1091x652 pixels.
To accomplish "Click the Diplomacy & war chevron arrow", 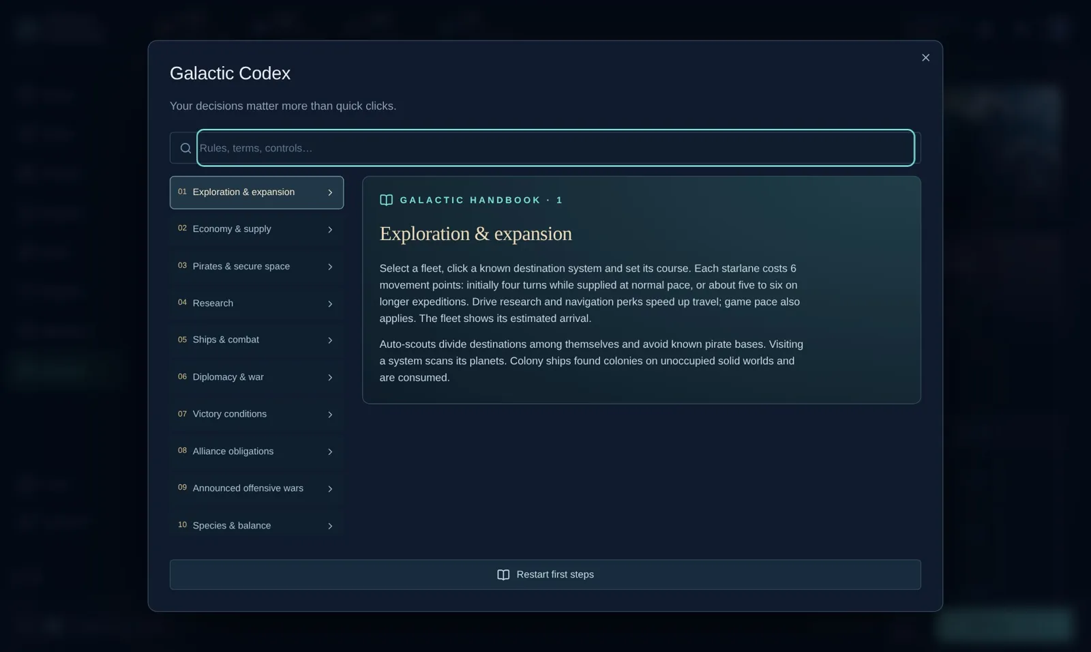I will click(330, 378).
